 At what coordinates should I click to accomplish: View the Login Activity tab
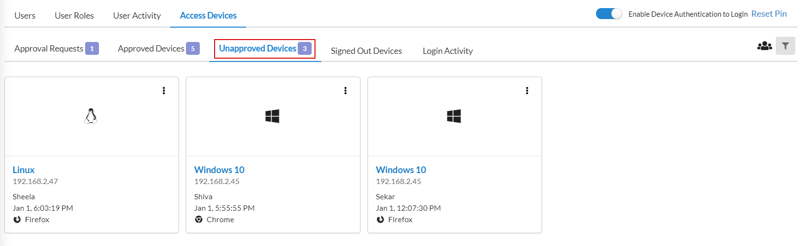click(x=448, y=51)
